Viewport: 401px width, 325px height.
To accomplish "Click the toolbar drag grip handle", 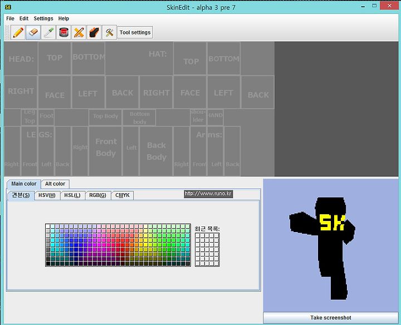I will (x=7, y=32).
